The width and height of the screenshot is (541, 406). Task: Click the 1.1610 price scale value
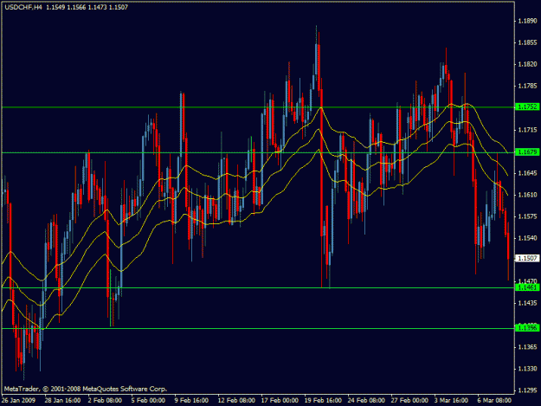[x=527, y=195]
